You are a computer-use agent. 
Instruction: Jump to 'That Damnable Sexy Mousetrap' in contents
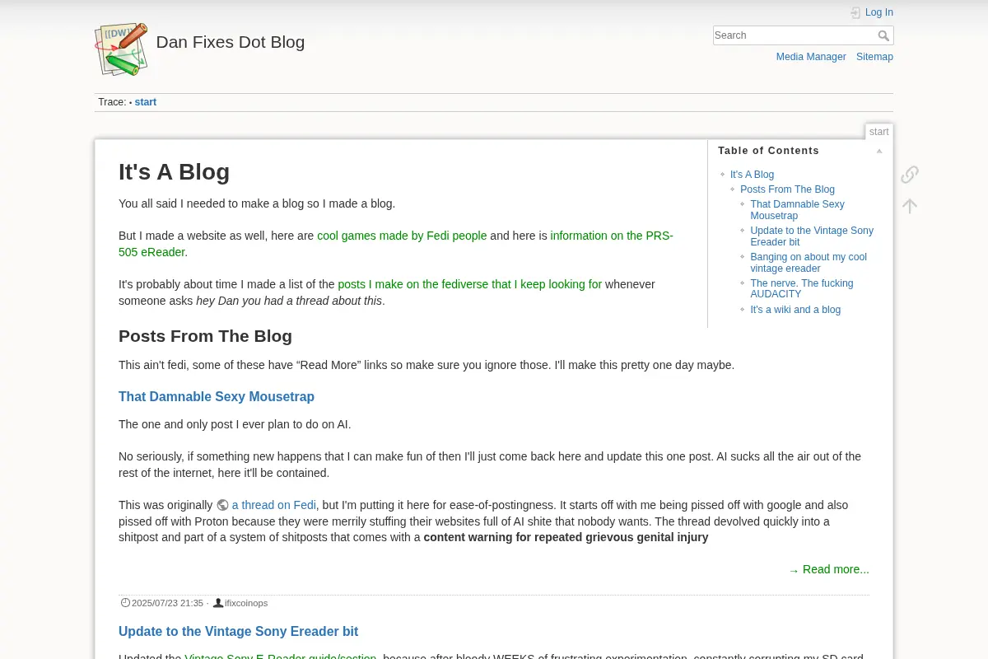click(x=797, y=210)
